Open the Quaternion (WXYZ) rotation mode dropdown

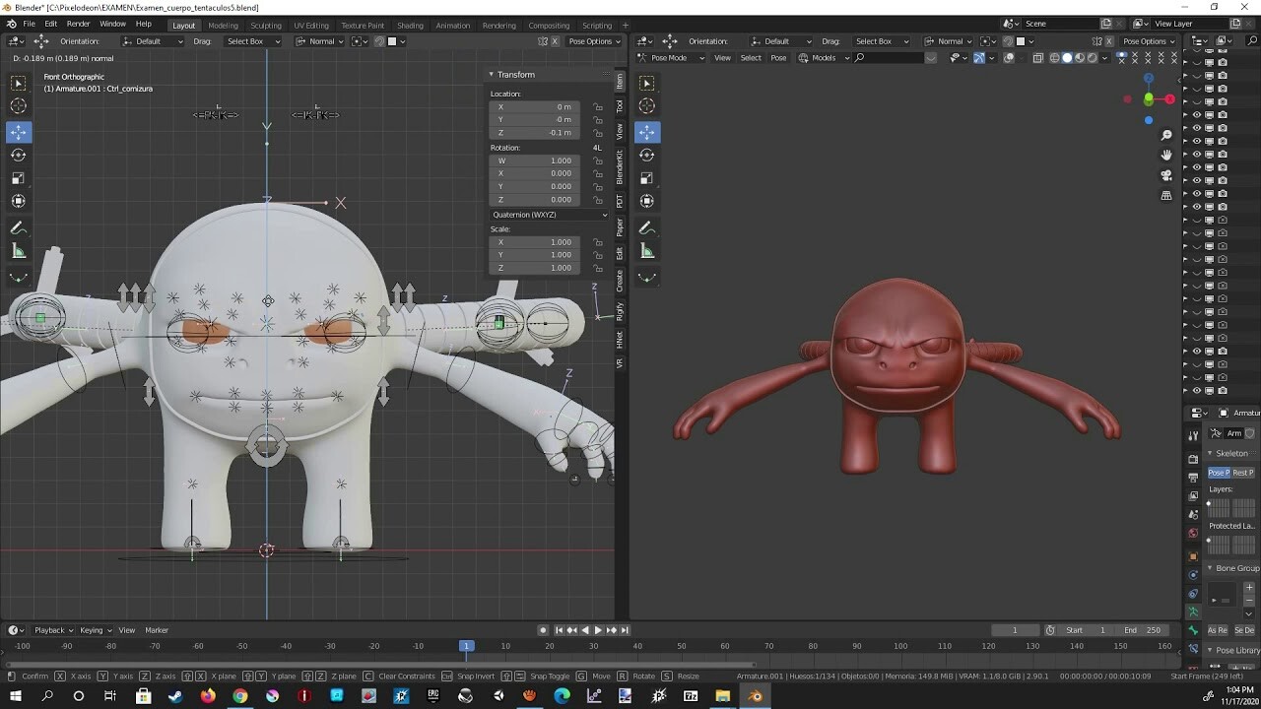click(549, 215)
